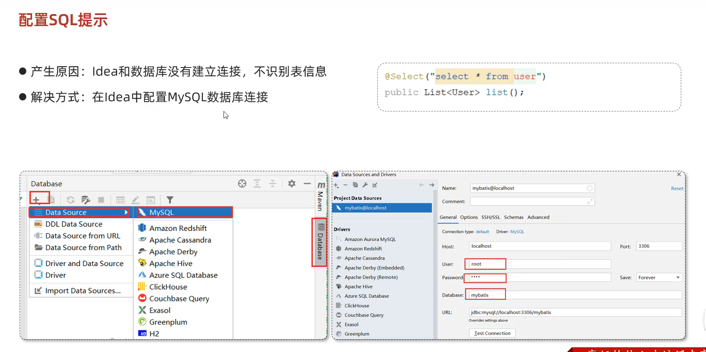
Task: Toggle the color circle in Name field
Action: click(589, 188)
